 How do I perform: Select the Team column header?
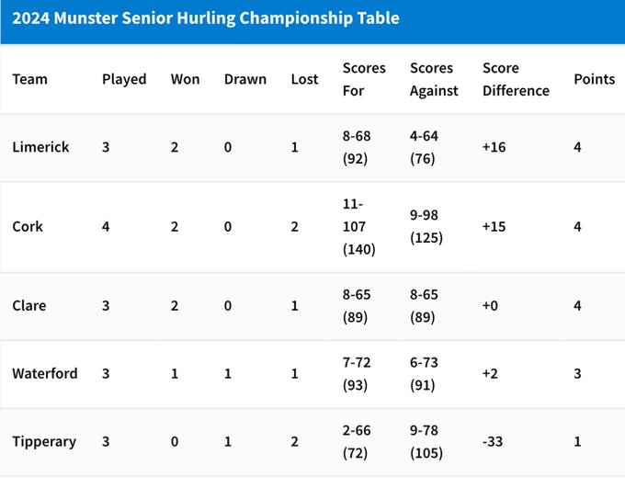coord(30,79)
